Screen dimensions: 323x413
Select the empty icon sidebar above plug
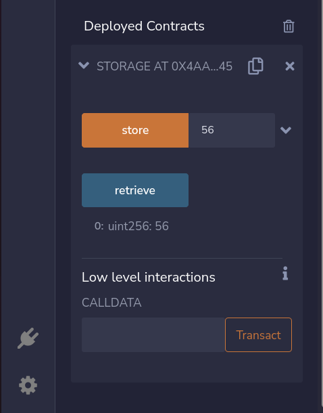28,158
